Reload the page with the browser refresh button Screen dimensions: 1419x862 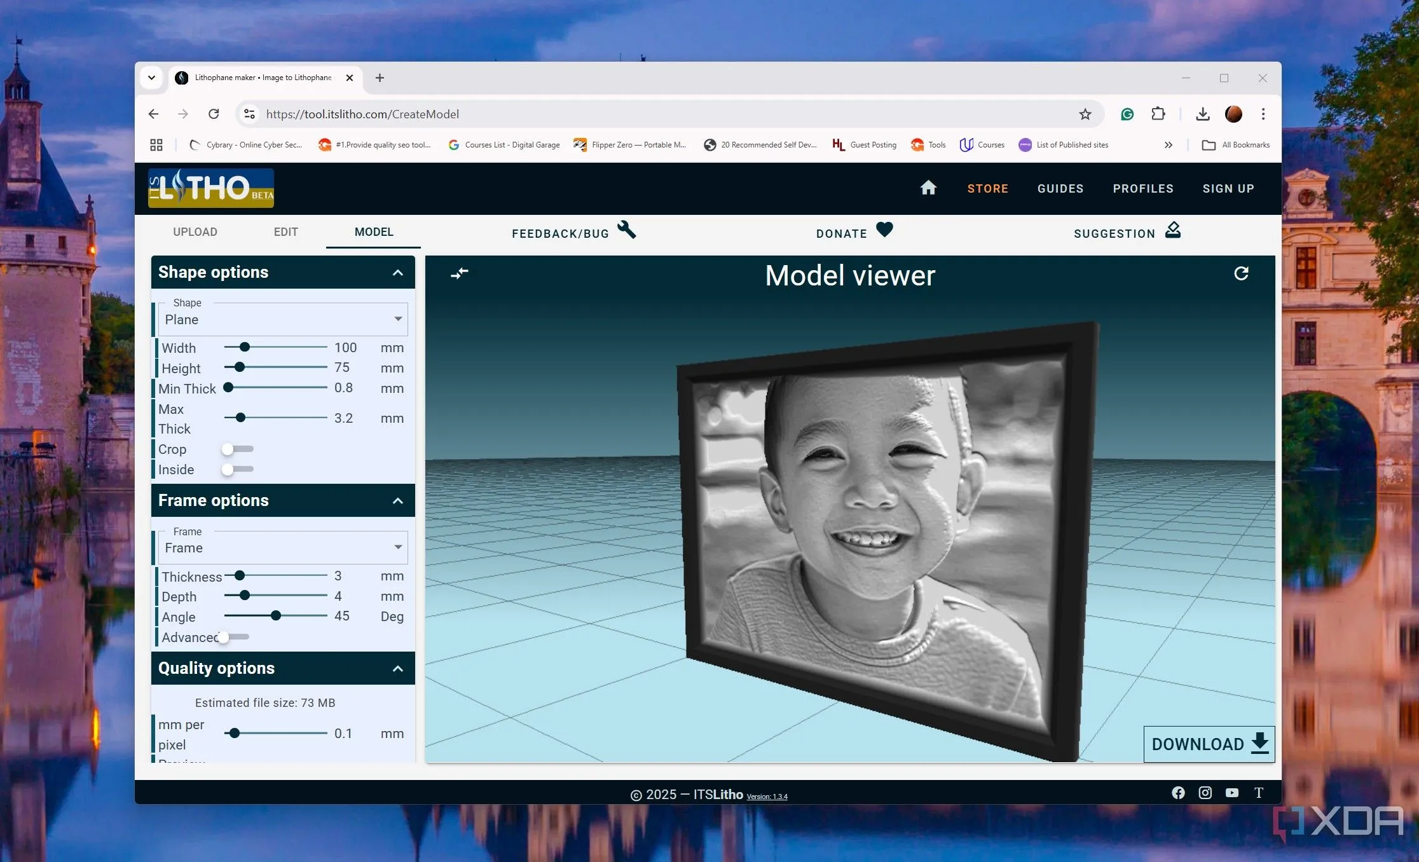click(x=214, y=114)
